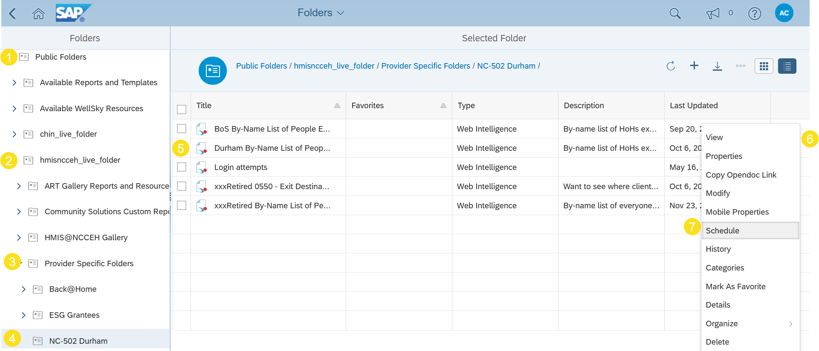Switch to tile grid view
The image size is (819, 351).
click(x=764, y=66)
